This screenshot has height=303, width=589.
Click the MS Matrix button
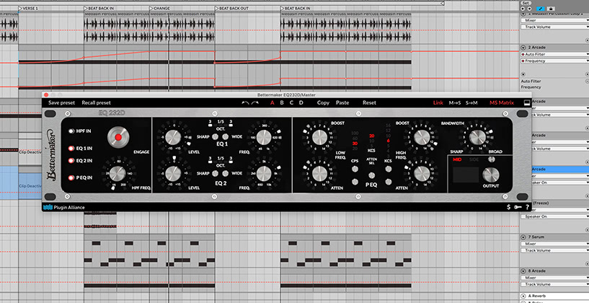502,102
